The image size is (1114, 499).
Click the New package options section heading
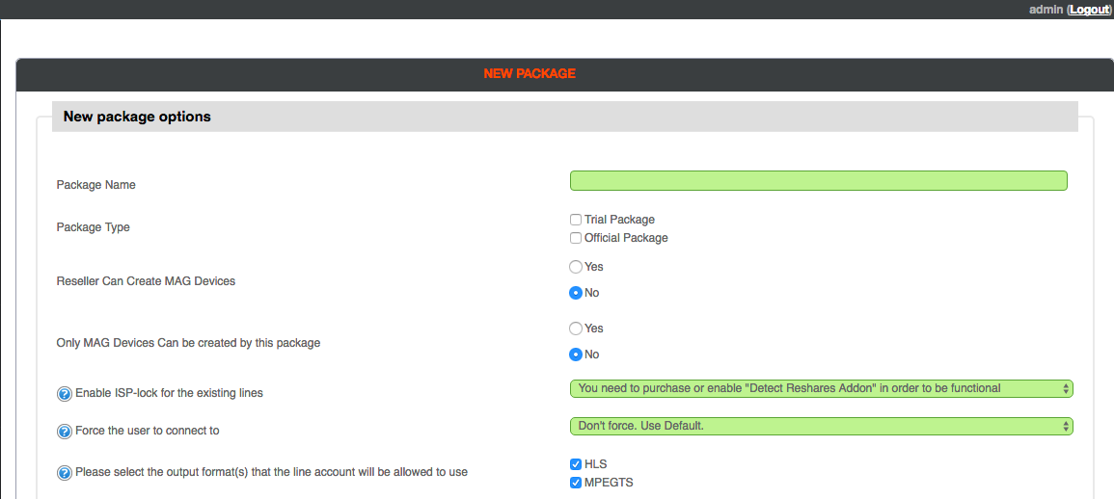click(x=137, y=117)
